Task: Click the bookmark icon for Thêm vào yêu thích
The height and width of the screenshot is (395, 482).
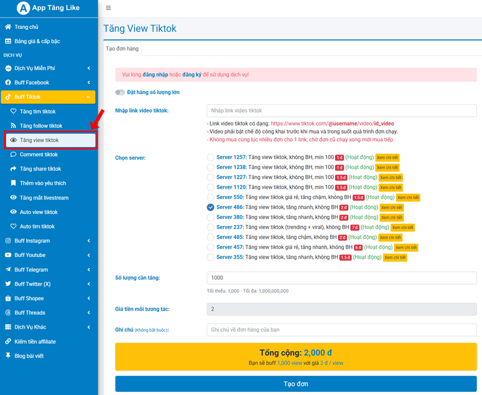Action: (x=13, y=183)
